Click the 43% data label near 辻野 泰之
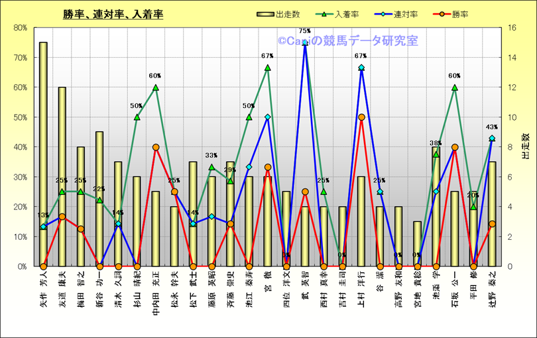 pos(492,127)
